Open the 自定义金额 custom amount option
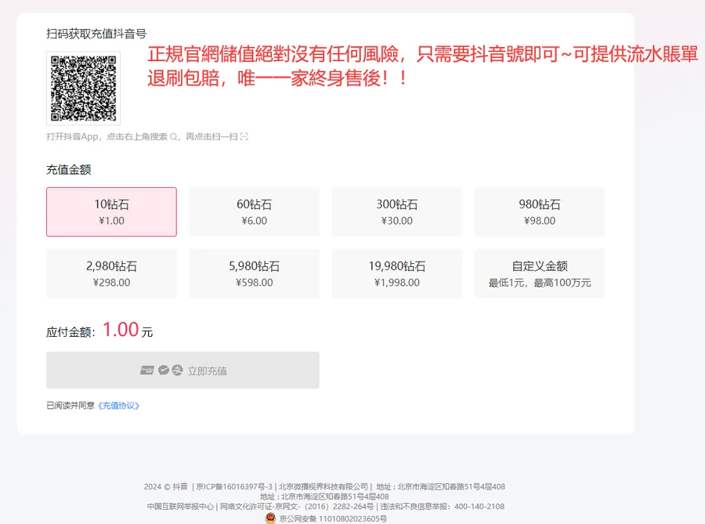This screenshot has height=524, width=705. [x=539, y=273]
